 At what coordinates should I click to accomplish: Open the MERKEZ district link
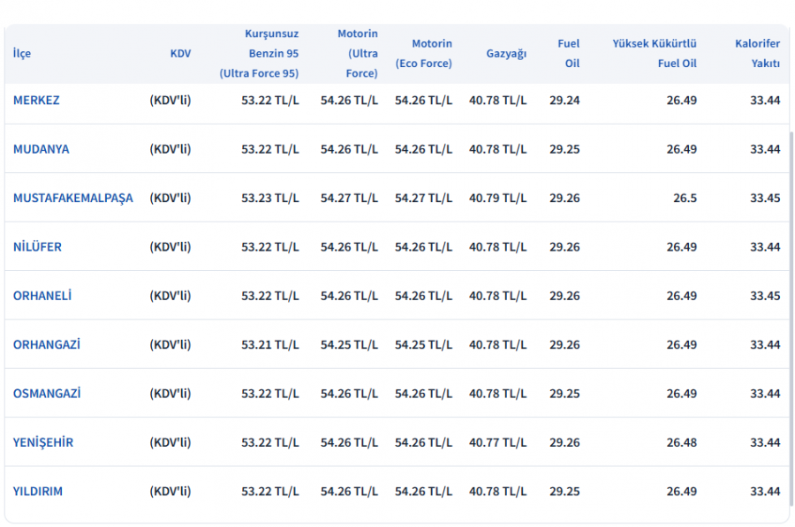point(36,101)
